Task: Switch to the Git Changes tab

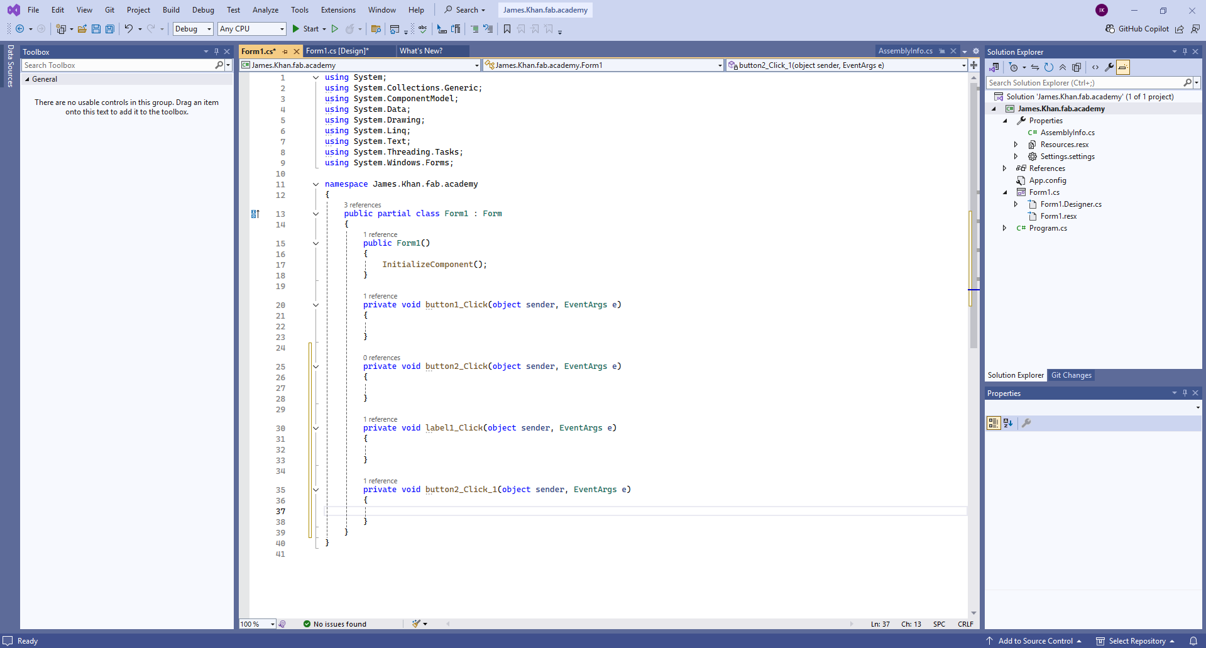Action: (1072, 375)
